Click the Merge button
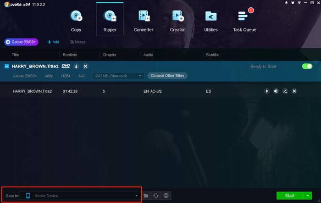Viewport: 321px width, 203px height. [x=77, y=42]
